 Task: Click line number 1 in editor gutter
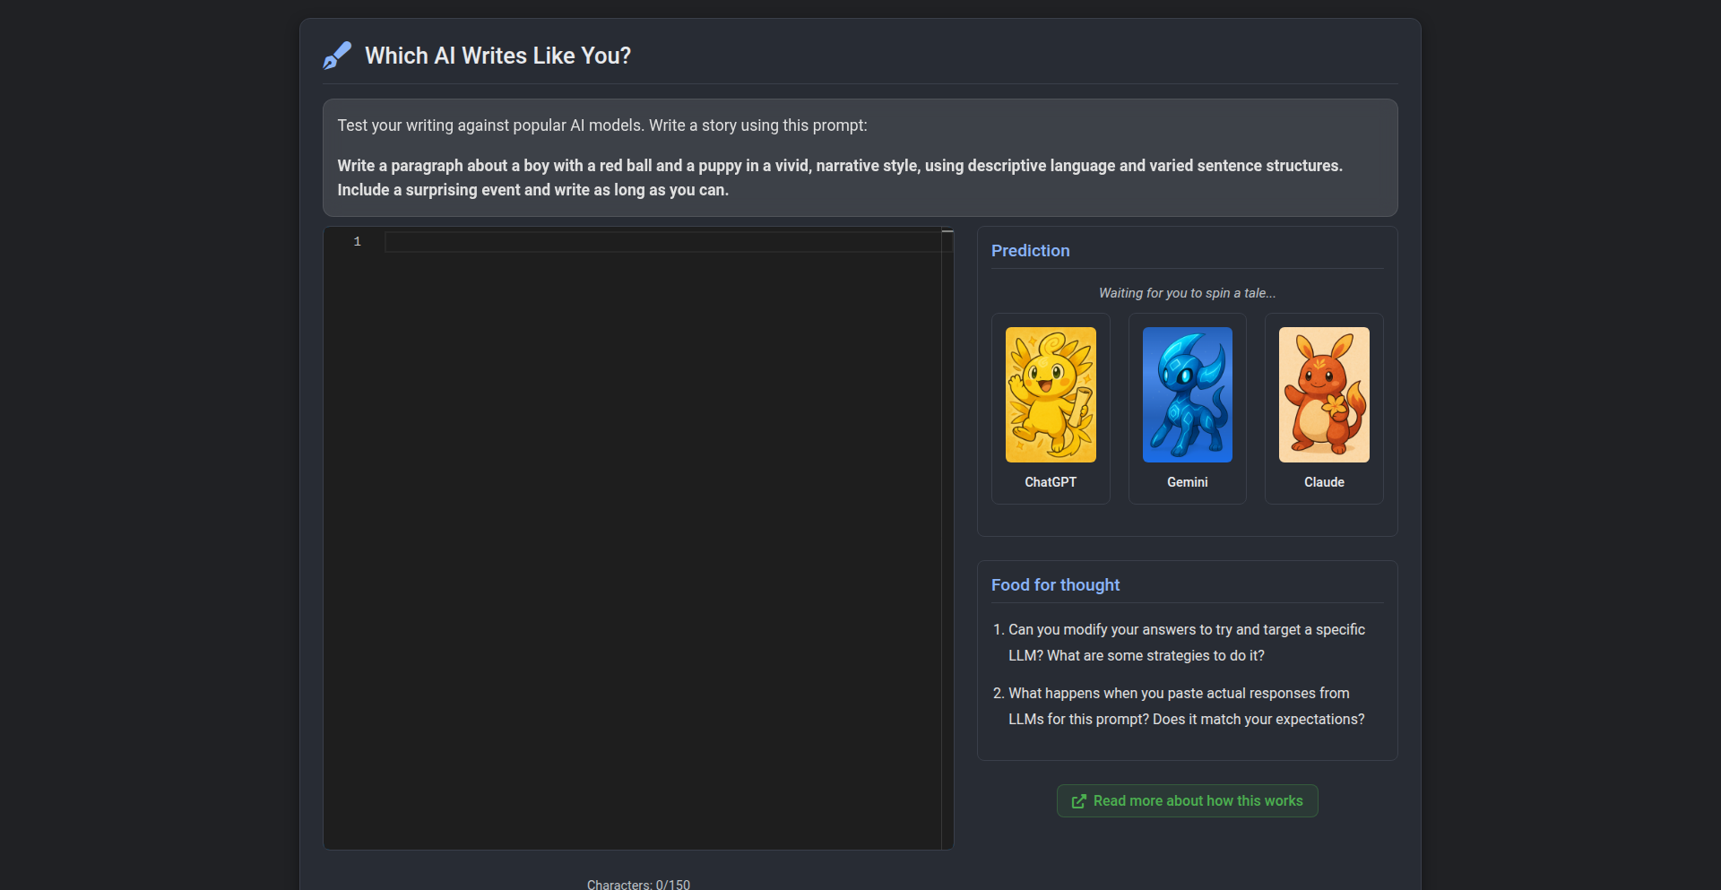[x=357, y=242]
